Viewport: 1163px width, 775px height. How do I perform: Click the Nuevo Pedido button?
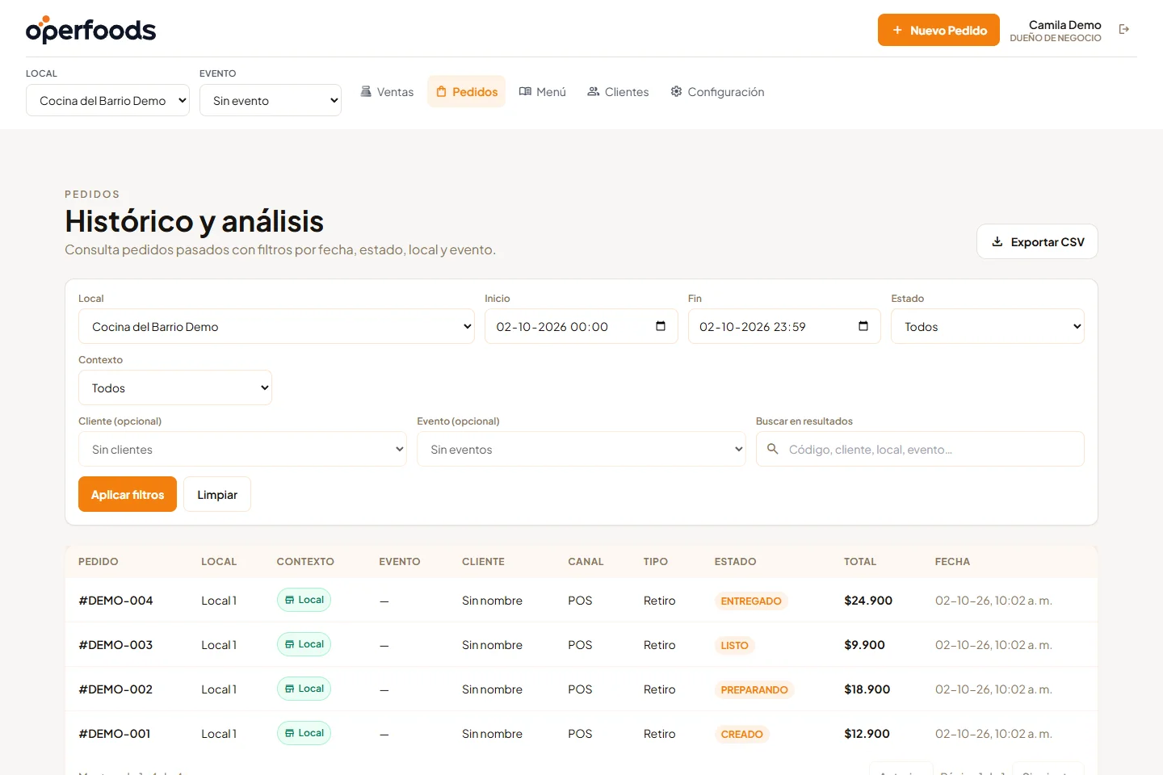coord(938,30)
